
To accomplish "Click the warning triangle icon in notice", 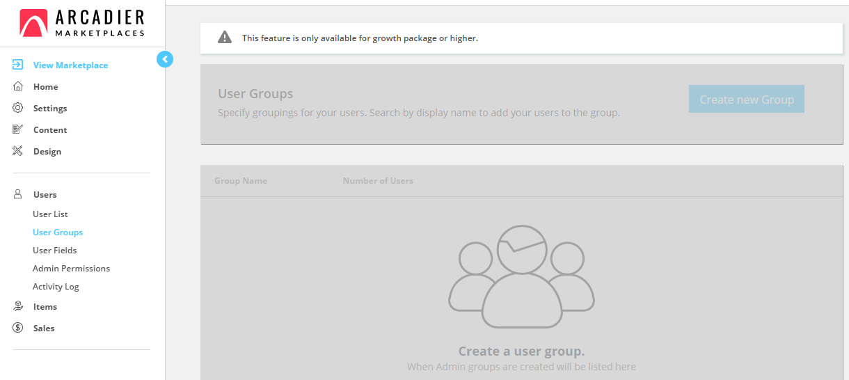I will pos(225,38).
